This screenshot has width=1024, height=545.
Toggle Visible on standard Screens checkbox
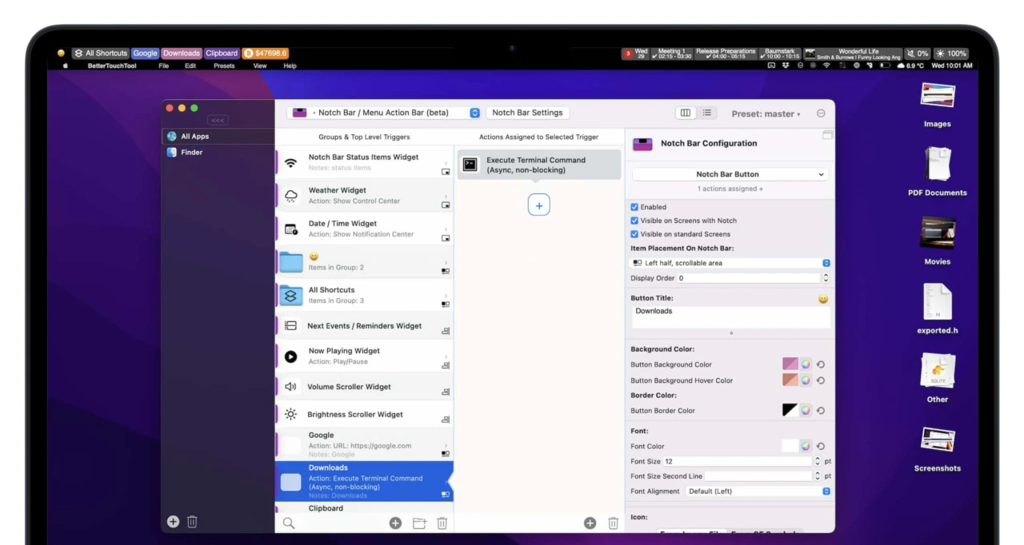pos(634,234)
